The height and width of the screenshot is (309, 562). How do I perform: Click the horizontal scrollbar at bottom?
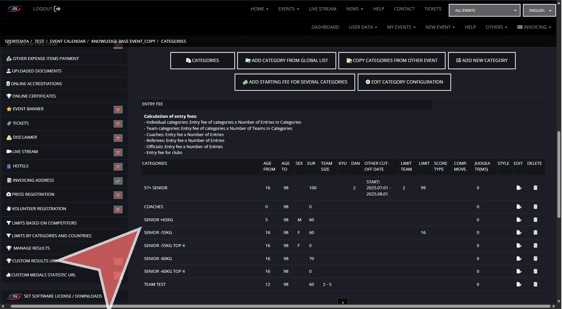point(281,306)
